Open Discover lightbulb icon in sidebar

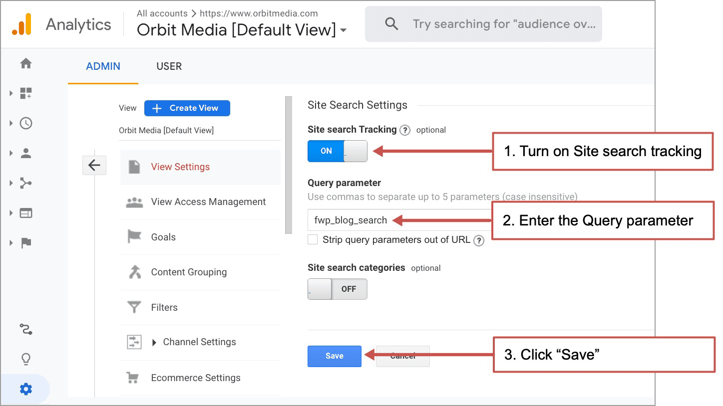tap(26, 359)
